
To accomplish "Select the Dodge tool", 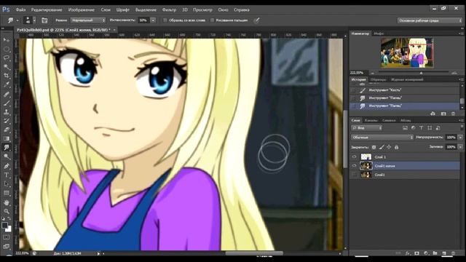I will [7, 156].
